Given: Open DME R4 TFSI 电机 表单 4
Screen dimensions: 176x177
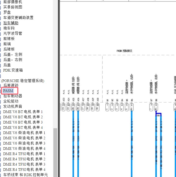Looking at the screenshot, I should 24,170.
